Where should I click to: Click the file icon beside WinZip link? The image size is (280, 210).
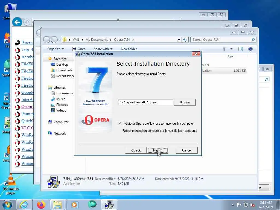pyautogui.click(x=17, y=149)
